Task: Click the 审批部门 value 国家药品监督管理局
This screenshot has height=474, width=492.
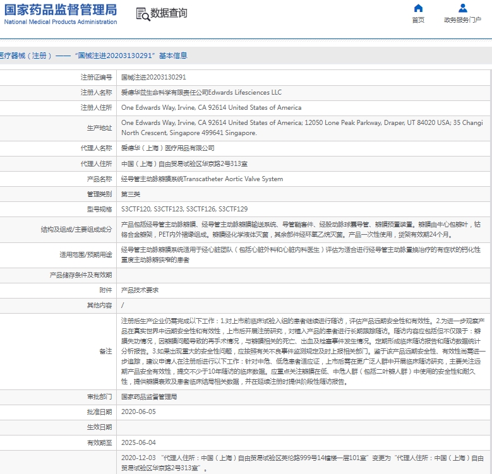Action: (149, 397)
